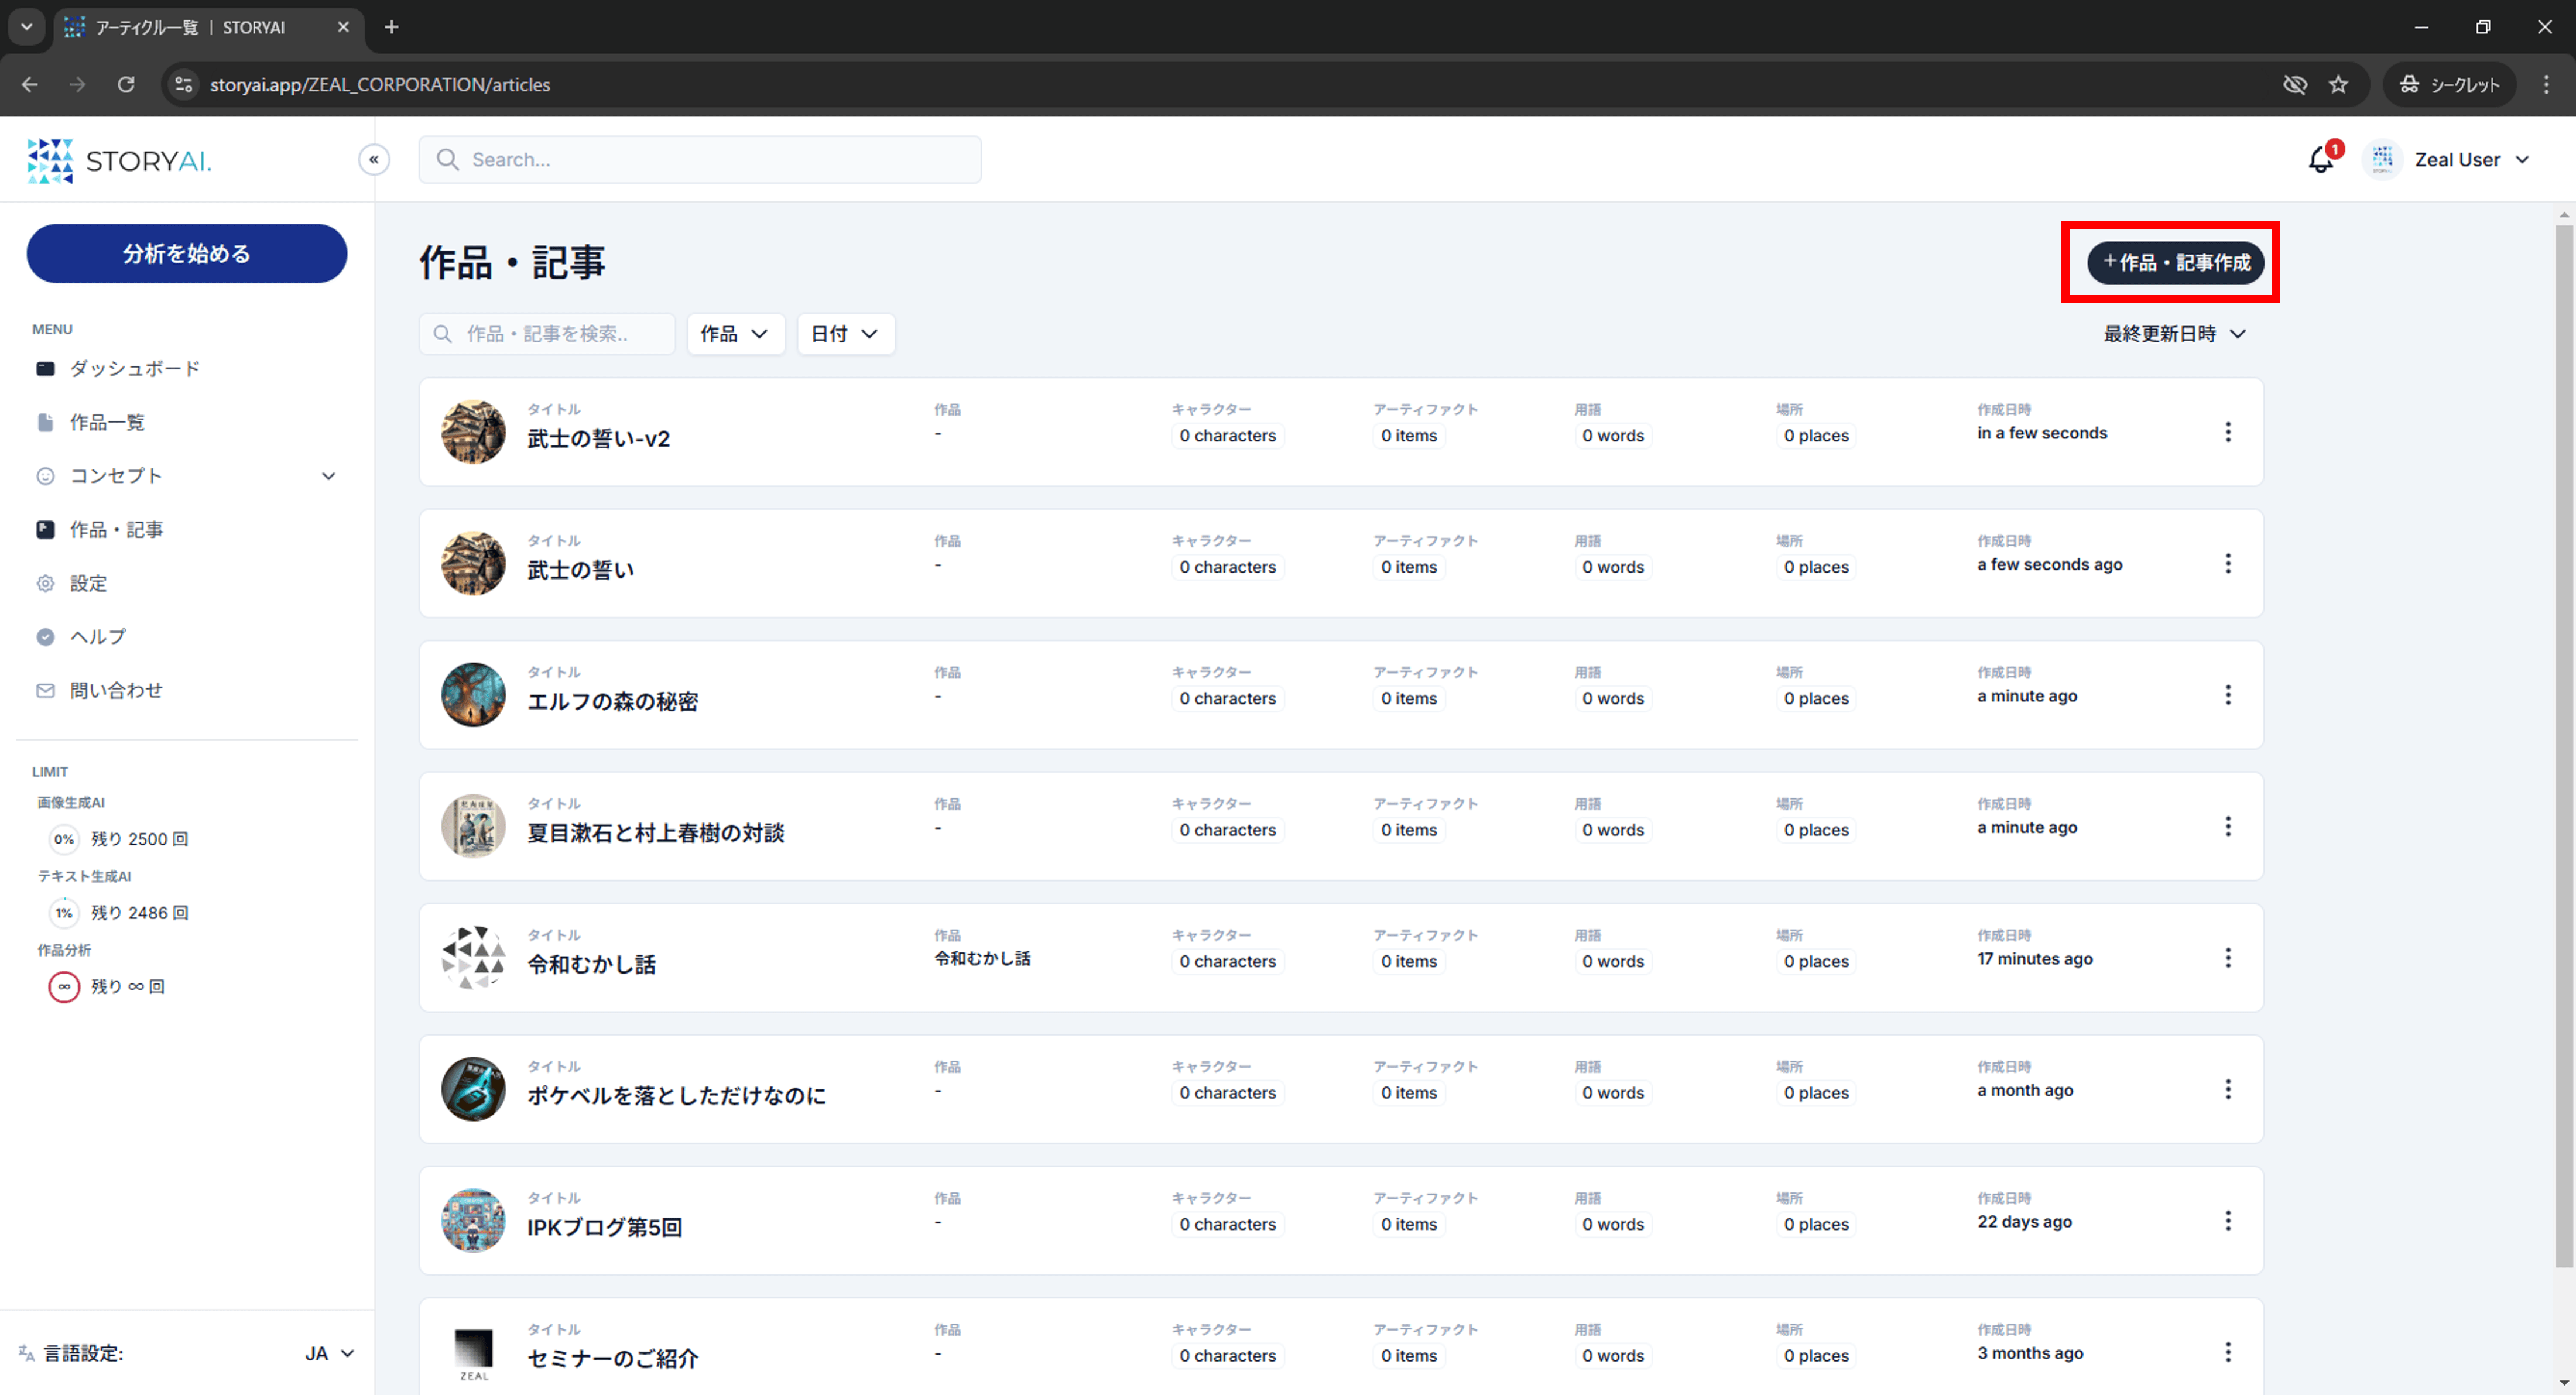Image resolution: width=2576 pixels, height=1395 pixels.
Task: Open the notifications bell
Action: click(2321, 160)
